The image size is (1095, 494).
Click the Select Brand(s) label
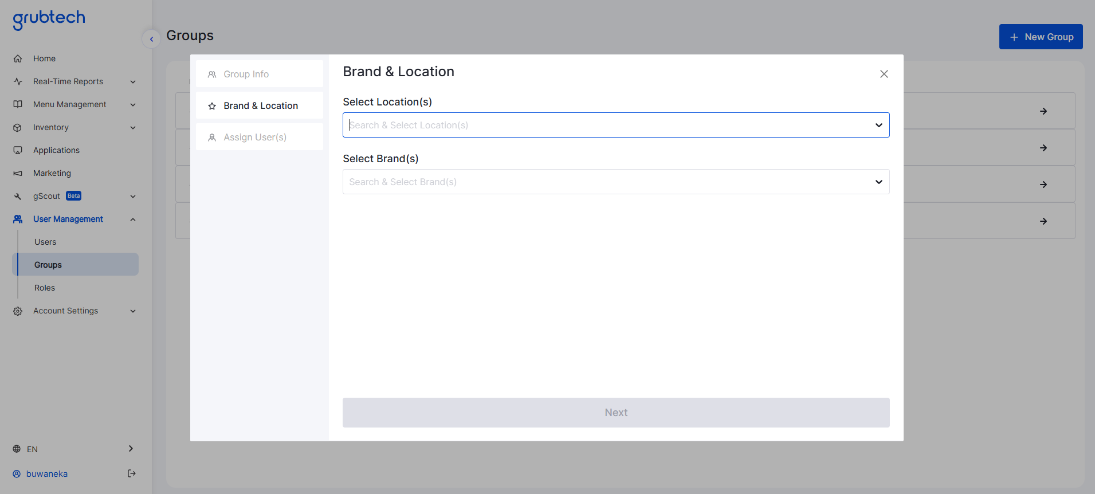pyautogui.click(x=380, y=159)
